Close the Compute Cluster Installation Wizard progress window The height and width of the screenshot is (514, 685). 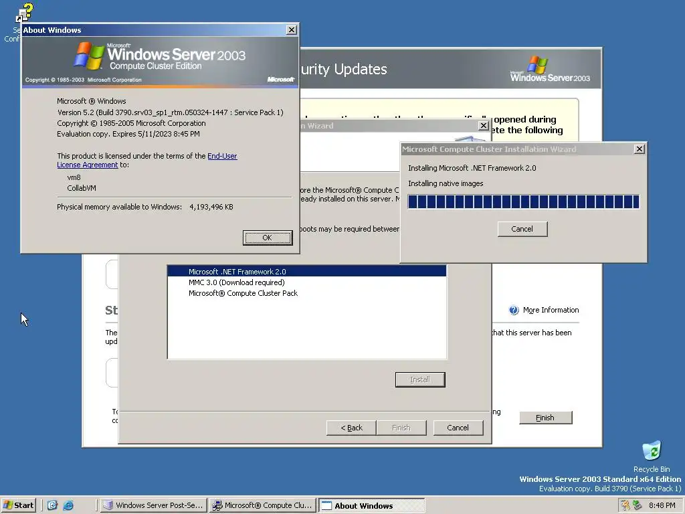[639, 149]
